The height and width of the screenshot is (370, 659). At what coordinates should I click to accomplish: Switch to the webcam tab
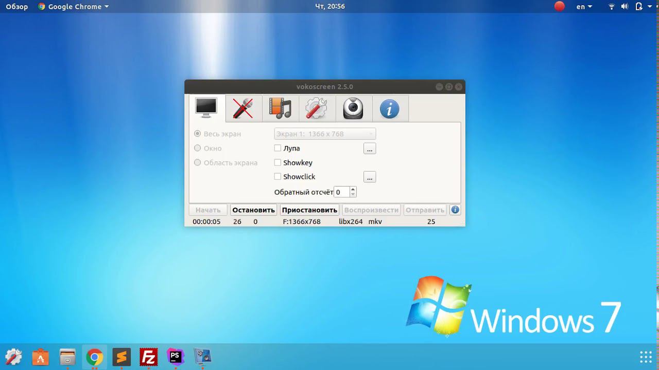tap(353, 108)
